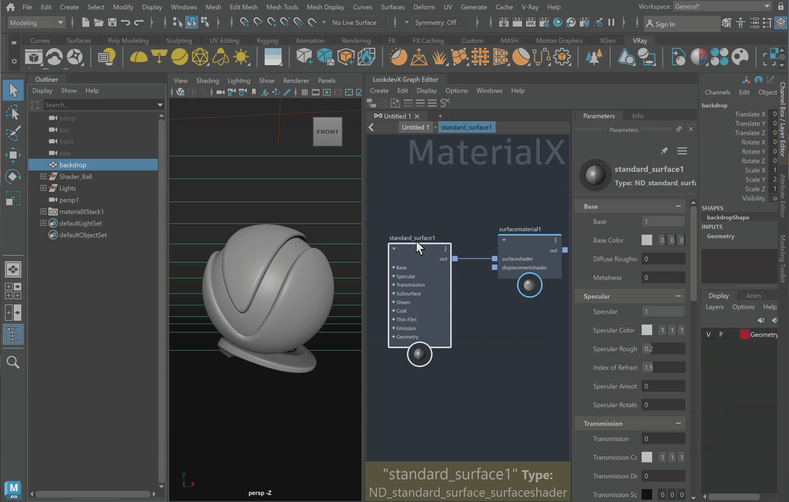Collapse the Base parameters section
The height and width of the screenshot is (502, 789).
[x=678, y=206]
